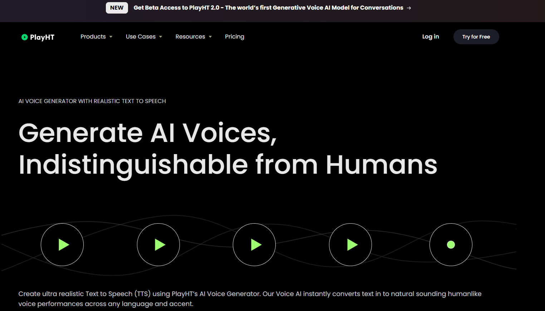Play the fourth voice sample
This screenshot has height=311, width=545.
click(x=350, y=245)
